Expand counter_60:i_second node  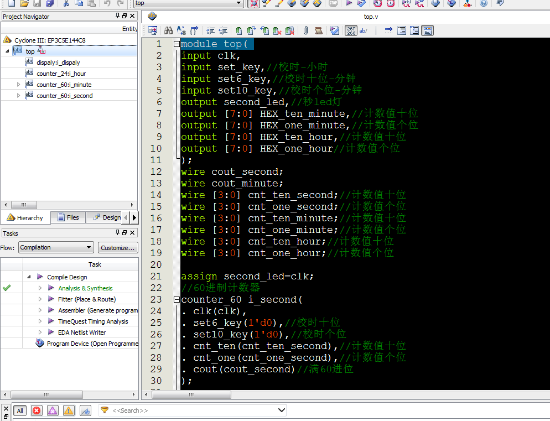[19, 96]
